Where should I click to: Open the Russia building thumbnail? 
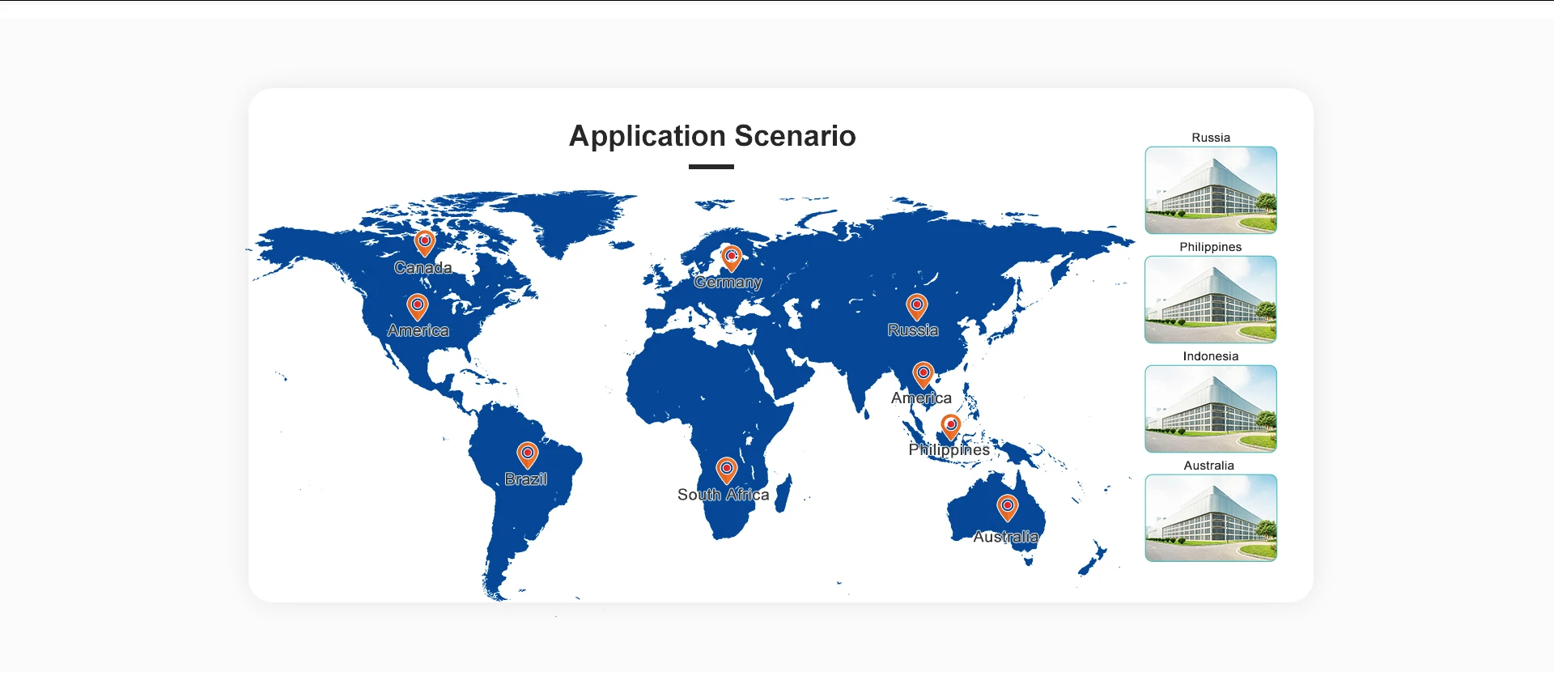[1211, 190]
